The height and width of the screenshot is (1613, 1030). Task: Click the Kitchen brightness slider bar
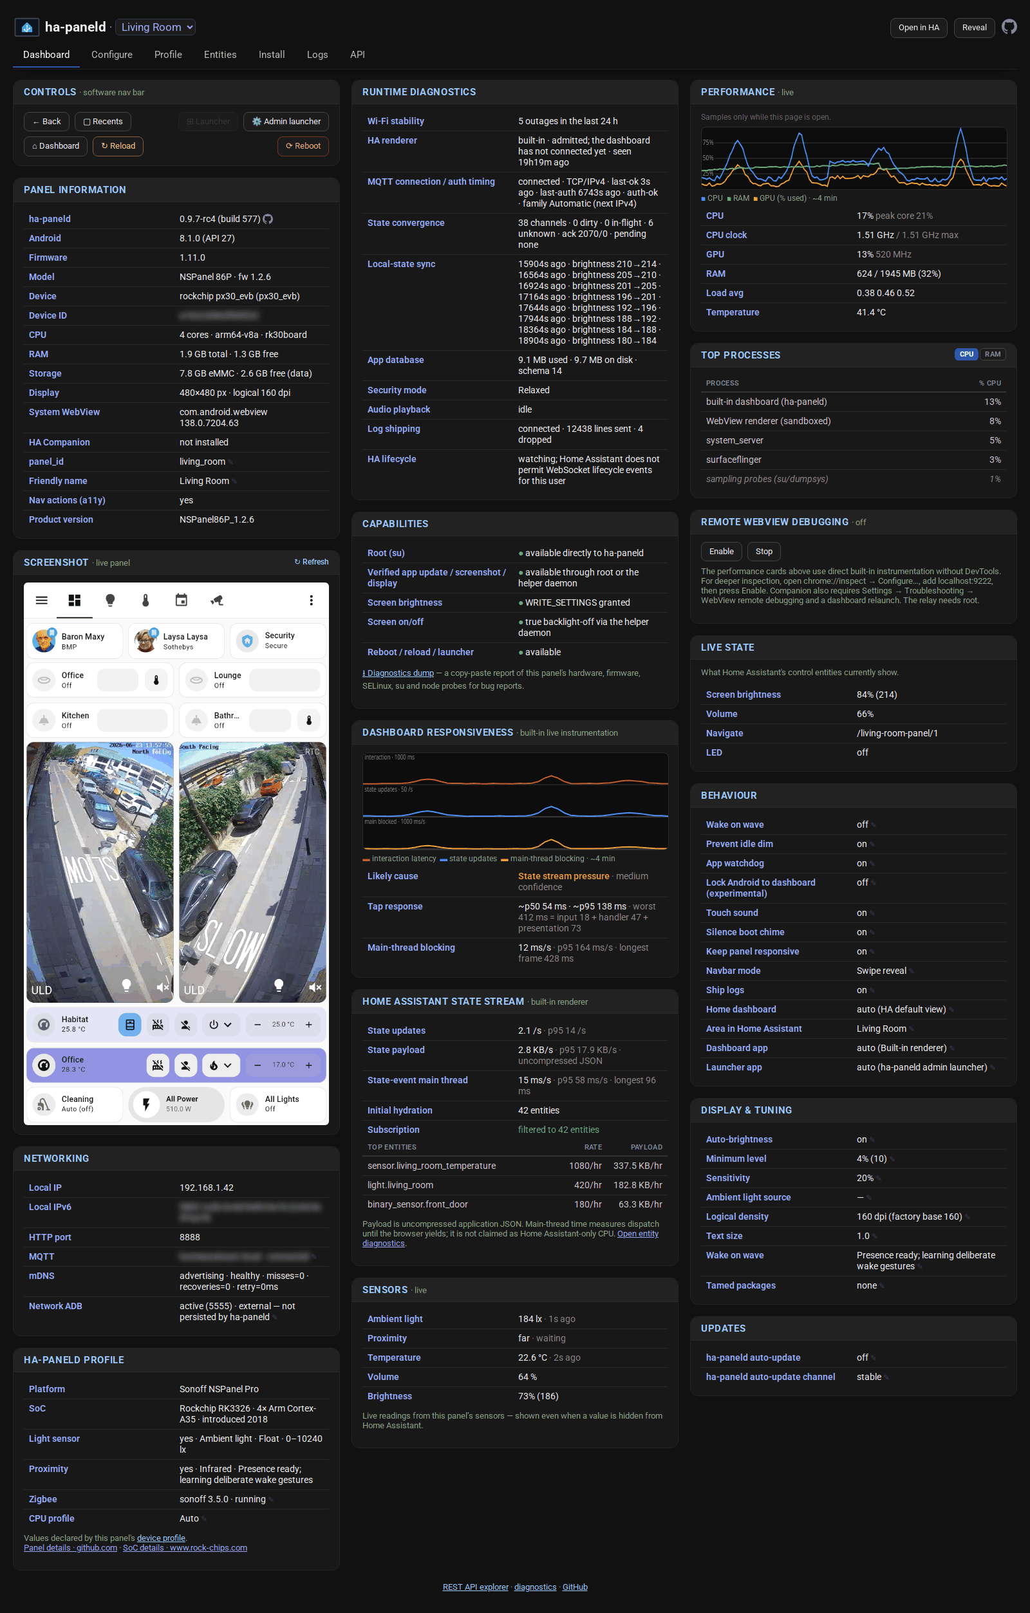tap(132, 720)
